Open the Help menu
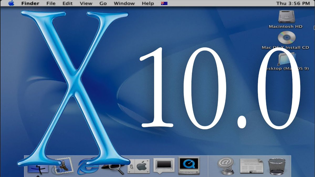 [x=148, y=3]
